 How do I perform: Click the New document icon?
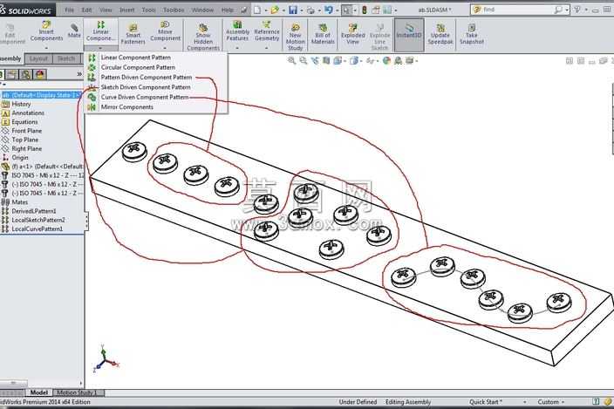tap(257, 10)
